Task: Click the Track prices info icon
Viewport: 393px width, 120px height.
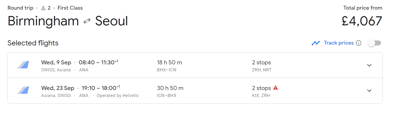Action: coord(358,43)
